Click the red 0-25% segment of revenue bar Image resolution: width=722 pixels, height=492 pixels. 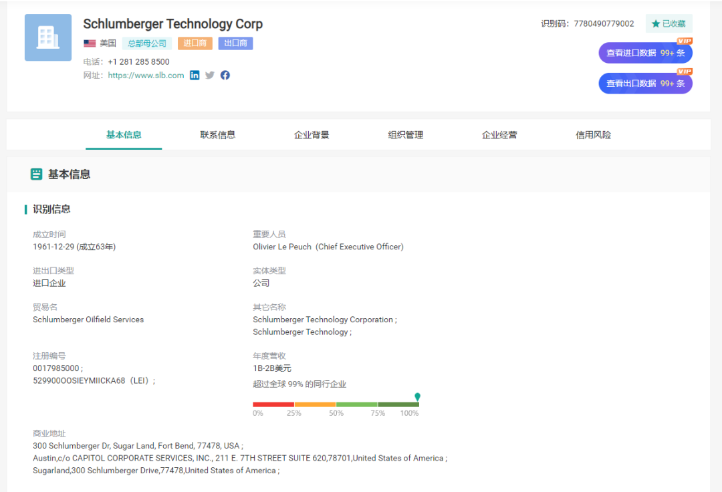[x=273, y=404]
